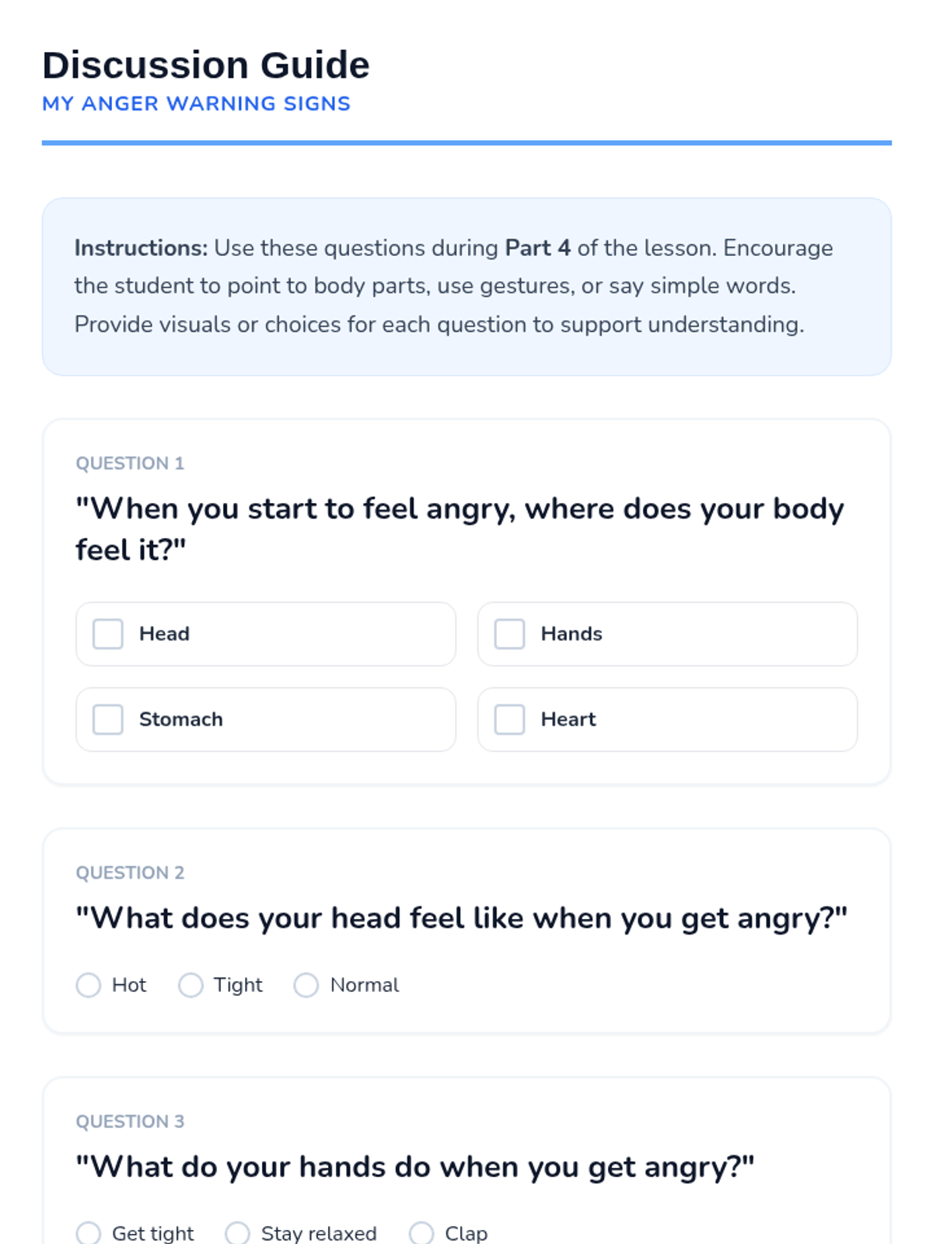The height and width of the screenshot is (1244, 933).
Task: Choose the Stay relaxed radio button
Action: pyautogui.click(x=237, y=1233)
